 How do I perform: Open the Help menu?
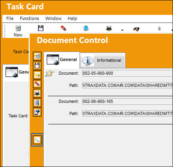[72, 18]
